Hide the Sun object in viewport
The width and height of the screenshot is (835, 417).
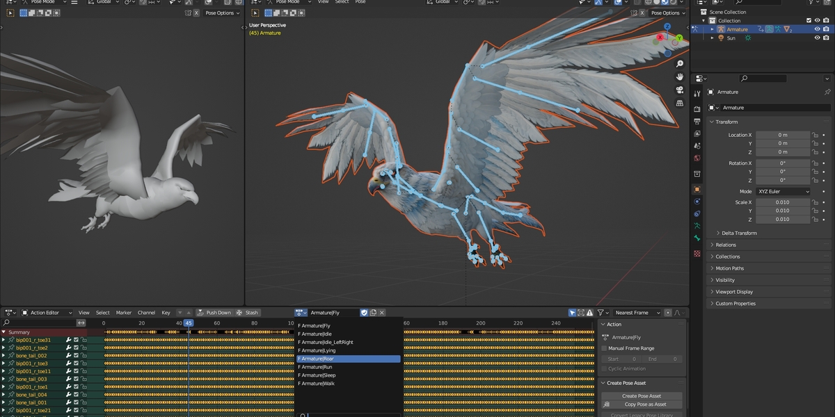point(818,38)
